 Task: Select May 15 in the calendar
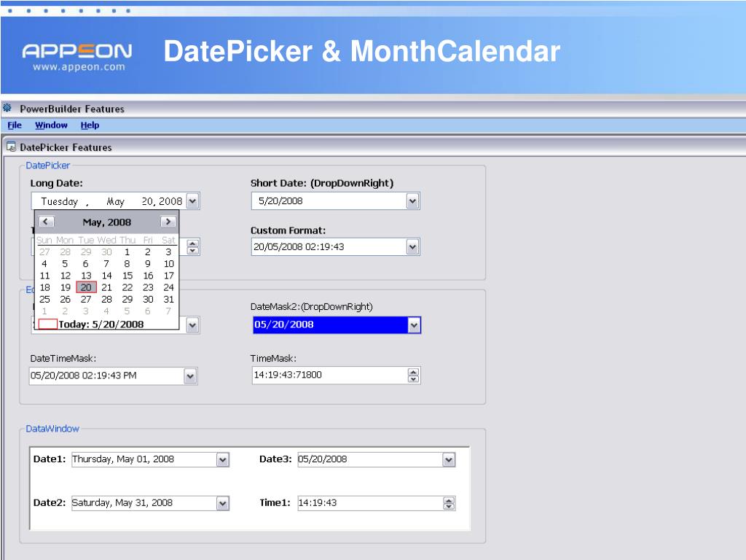[x=127, y=276]
